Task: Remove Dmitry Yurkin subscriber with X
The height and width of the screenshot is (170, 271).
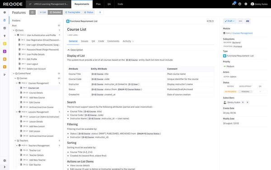Action: pyautogui.click(x=243, y=102)
